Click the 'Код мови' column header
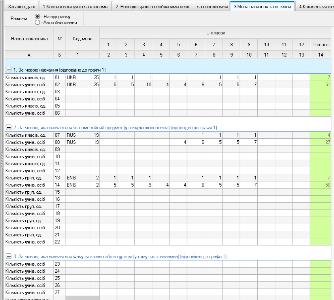Image resolution: width=334 pixels, height=300 pixels. (x=82, y=39)
